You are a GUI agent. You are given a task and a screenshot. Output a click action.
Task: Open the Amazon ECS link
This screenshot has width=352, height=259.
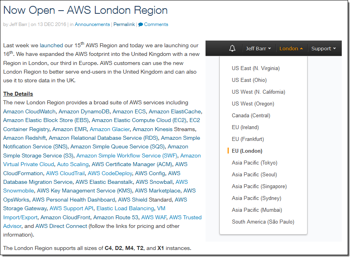129,111
